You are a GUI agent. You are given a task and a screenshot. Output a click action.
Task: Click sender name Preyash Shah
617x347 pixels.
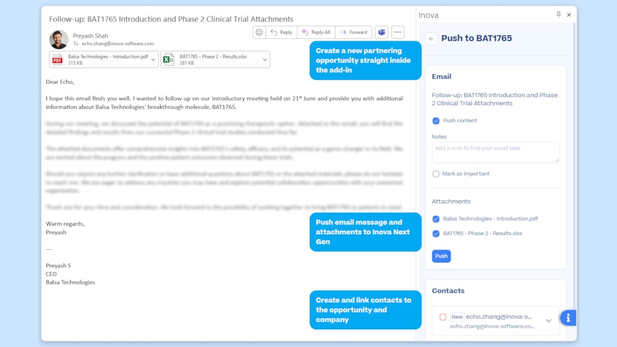click(x=90, y=36)
